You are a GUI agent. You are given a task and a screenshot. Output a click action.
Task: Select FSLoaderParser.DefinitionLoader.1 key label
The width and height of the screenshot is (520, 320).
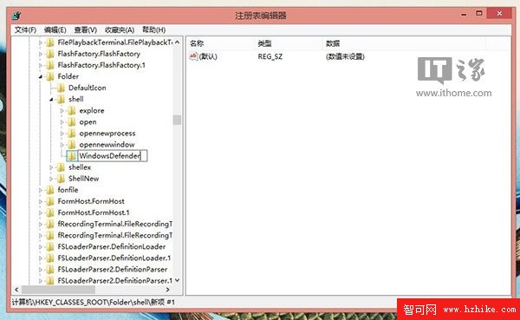pos(114,258)
